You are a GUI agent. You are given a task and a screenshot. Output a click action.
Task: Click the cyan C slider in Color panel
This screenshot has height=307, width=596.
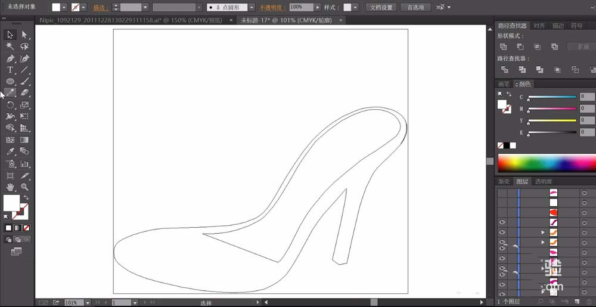[552, 97]
